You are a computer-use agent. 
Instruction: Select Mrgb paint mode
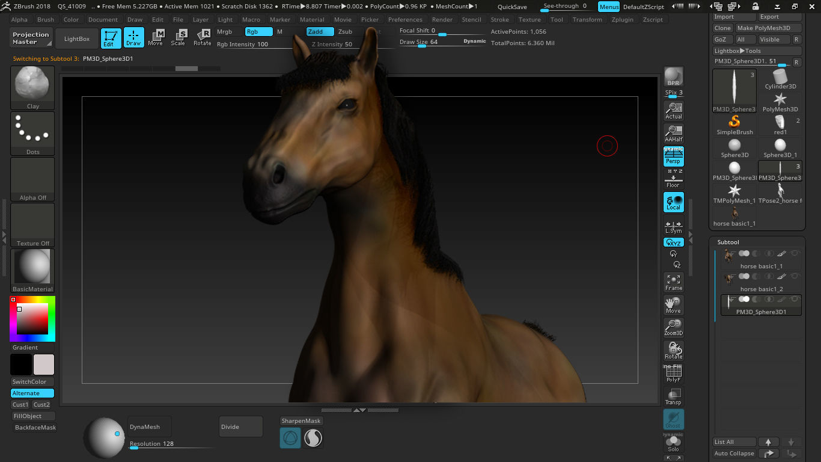[224, 32]
